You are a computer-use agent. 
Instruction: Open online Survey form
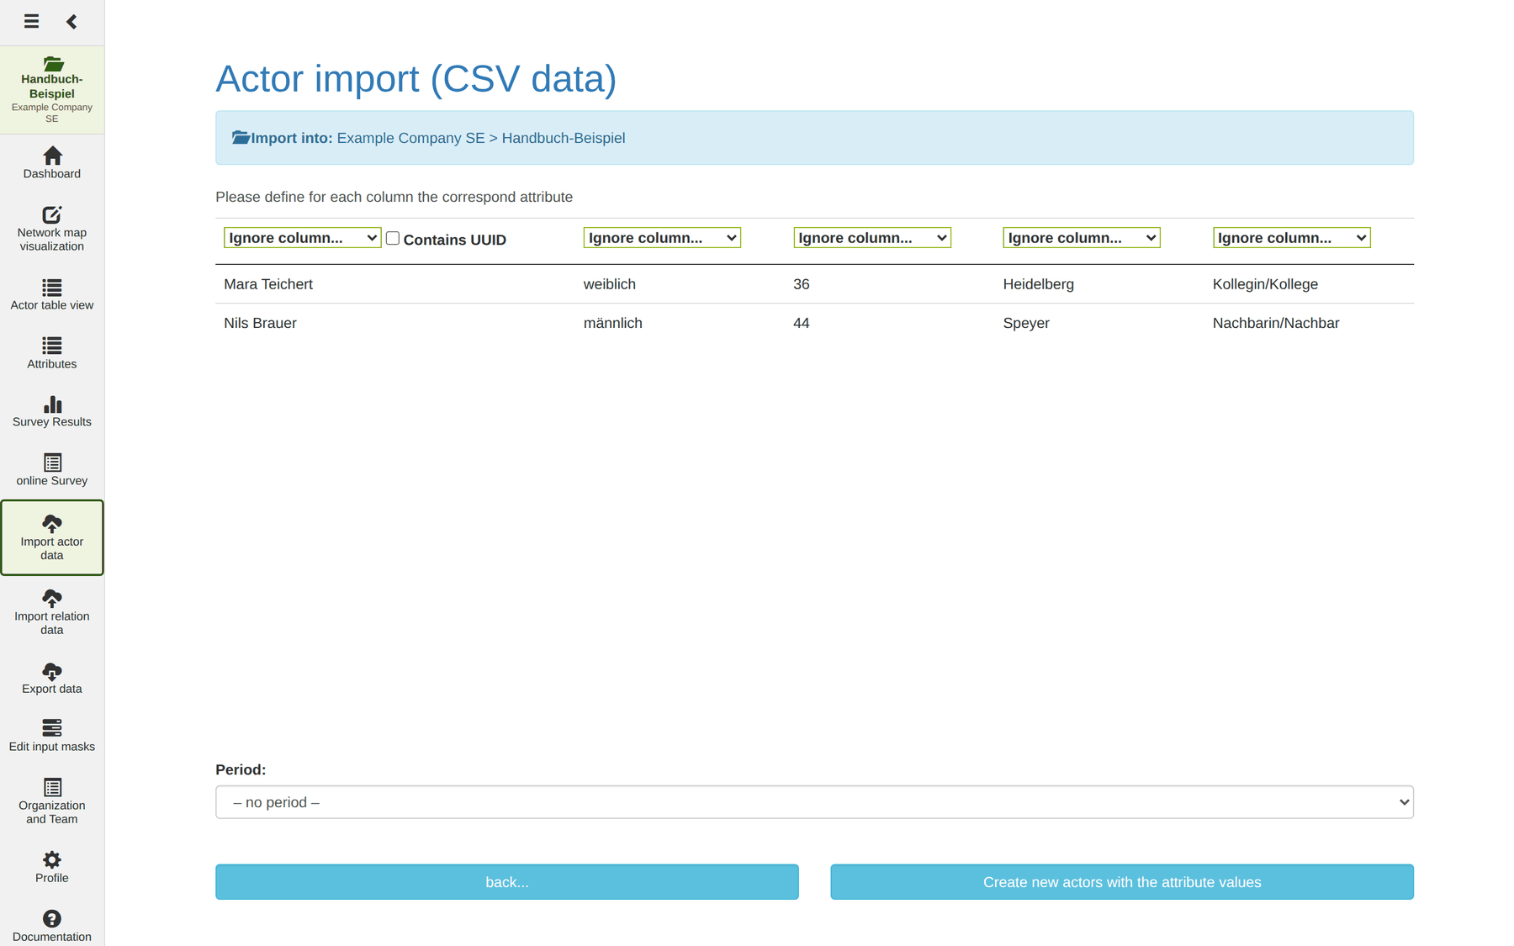point(52,470)
